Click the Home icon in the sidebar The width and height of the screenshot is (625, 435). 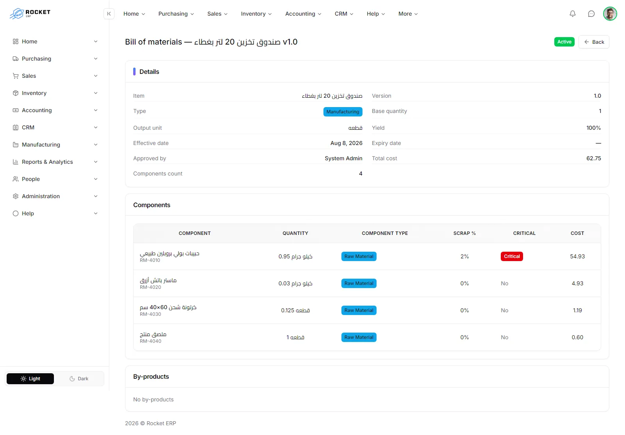pyautogui.click(x=16, y=41)
